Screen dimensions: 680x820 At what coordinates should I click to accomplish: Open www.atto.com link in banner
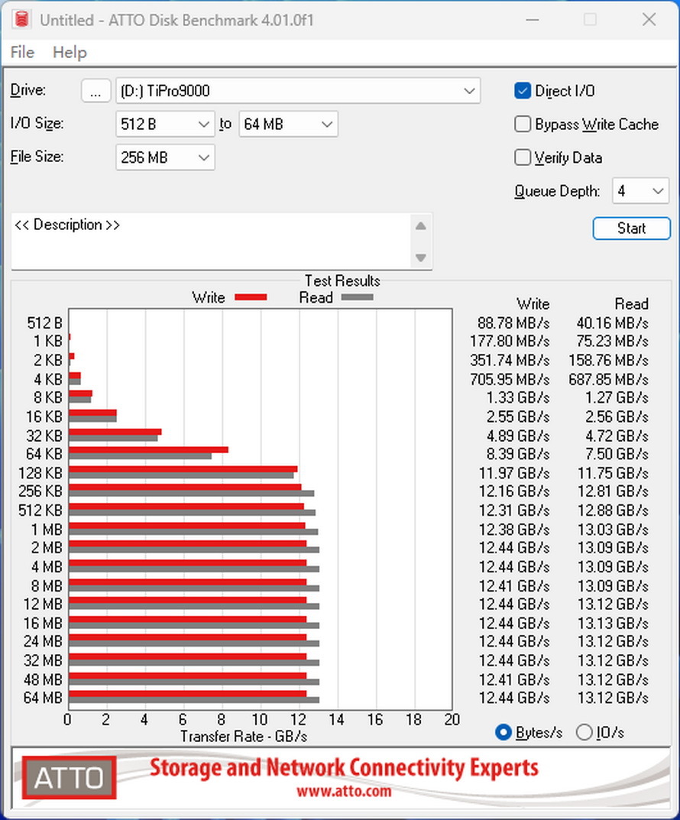pos(344,791)
